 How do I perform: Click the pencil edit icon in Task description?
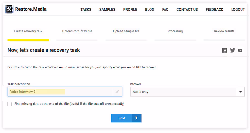click(117, 92)
